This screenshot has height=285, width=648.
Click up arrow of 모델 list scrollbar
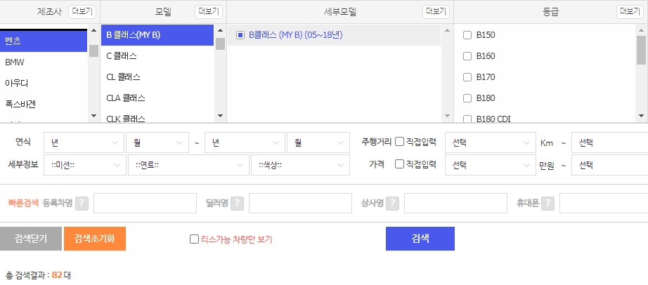220,31
